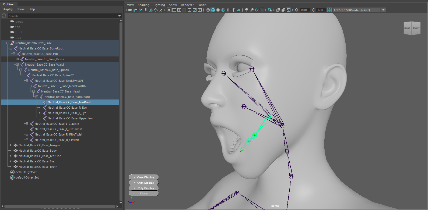Select Neutral_Base:CC_Base_R_Eye joint in Outliner
Image resolution: width=428 pixels, height=210 pixels.
coord(67,108)
